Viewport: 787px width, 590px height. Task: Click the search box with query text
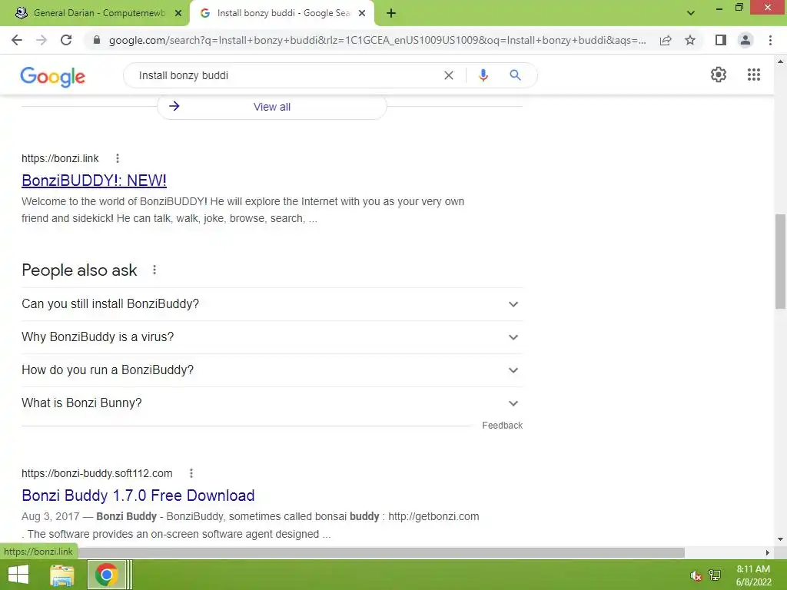(x=286, y=75)
